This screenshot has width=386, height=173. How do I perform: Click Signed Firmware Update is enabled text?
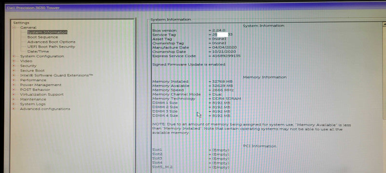coord(189,65)
